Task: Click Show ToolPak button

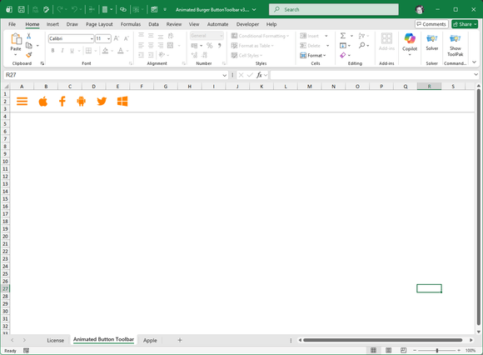Action: pyautogui.click(x=455, y=45)
